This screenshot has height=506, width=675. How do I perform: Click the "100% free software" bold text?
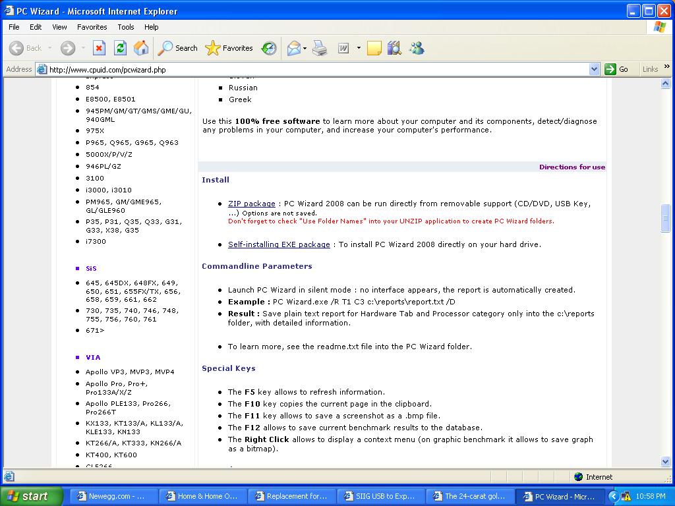click(x=278, y=121)
